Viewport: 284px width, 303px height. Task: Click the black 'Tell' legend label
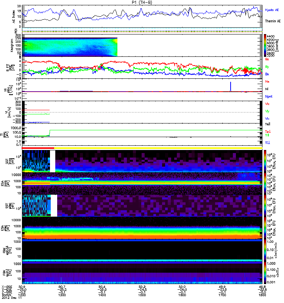coord(268,124)
